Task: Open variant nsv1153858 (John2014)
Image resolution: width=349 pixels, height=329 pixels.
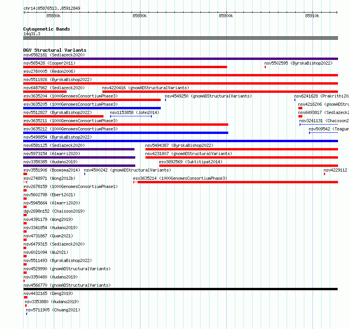Action: click(x=135, y=112)
